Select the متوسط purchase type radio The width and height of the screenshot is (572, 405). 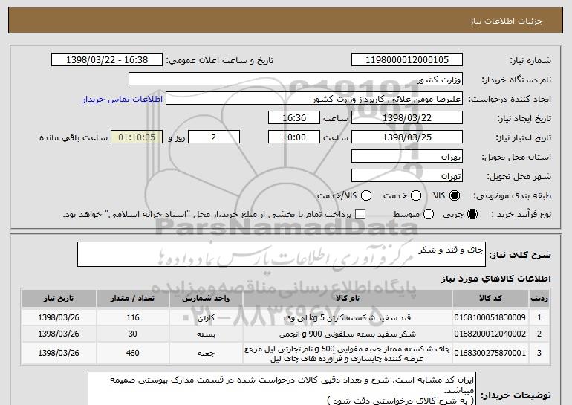[x=429, y=215]
